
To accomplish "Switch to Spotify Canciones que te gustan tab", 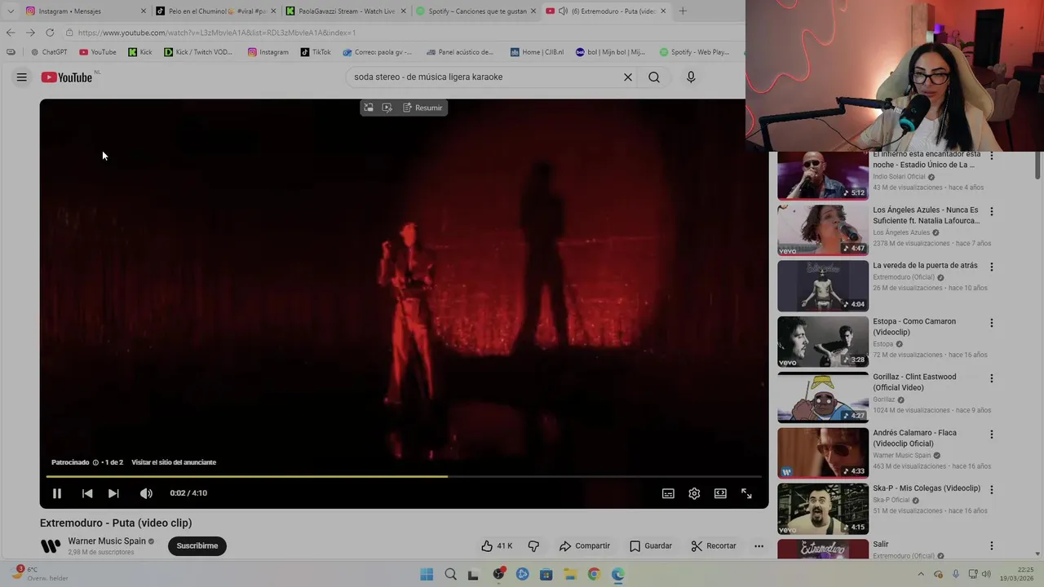I will pos(476,11).
